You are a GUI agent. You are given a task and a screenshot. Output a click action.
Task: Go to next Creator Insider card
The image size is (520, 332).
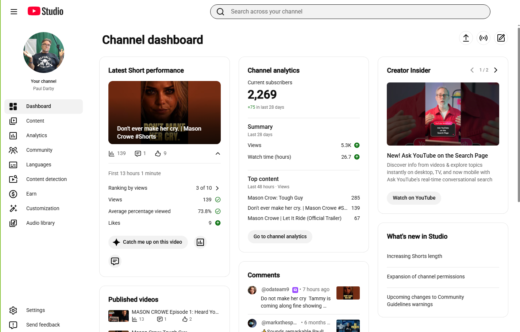[x=496, y=70]
